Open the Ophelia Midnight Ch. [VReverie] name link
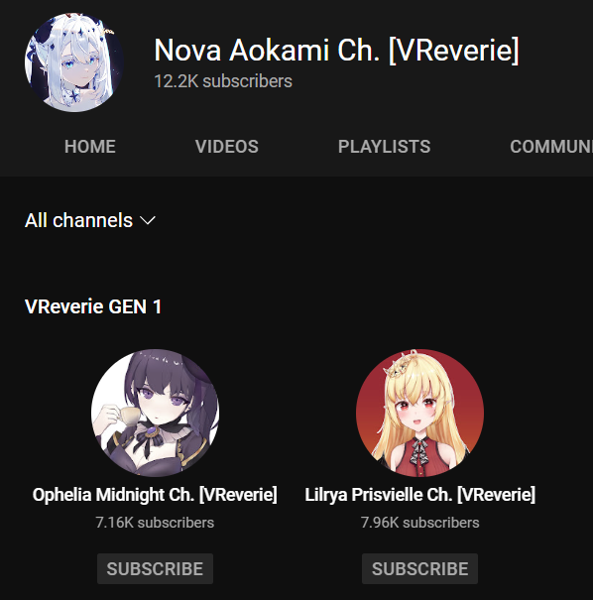 [x=155, y=495]
